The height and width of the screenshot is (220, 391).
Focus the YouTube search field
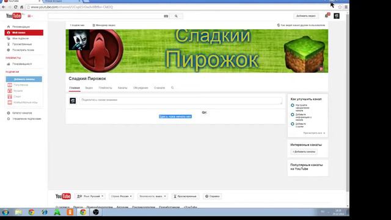click(x=106, y=16)
